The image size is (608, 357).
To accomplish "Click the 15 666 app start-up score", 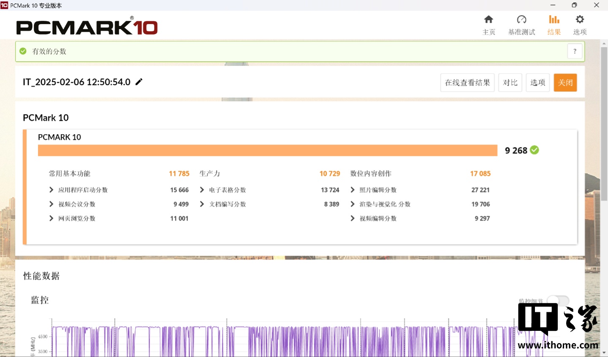I will [x=179, y=190].
